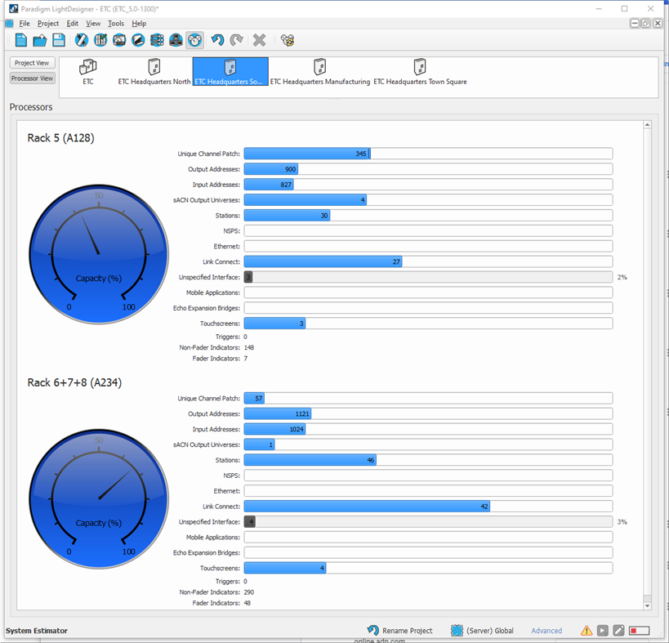669x643 pixels.
Task: Select the network topology view icon
Action: click(x=175, y=39)
